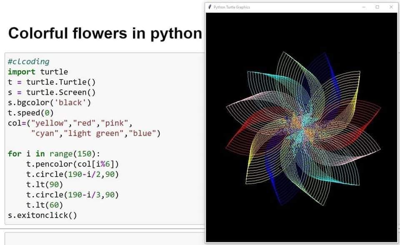Select the empty cell below the code
Viewport: 400px width, 245px height.
click(105, 239)
